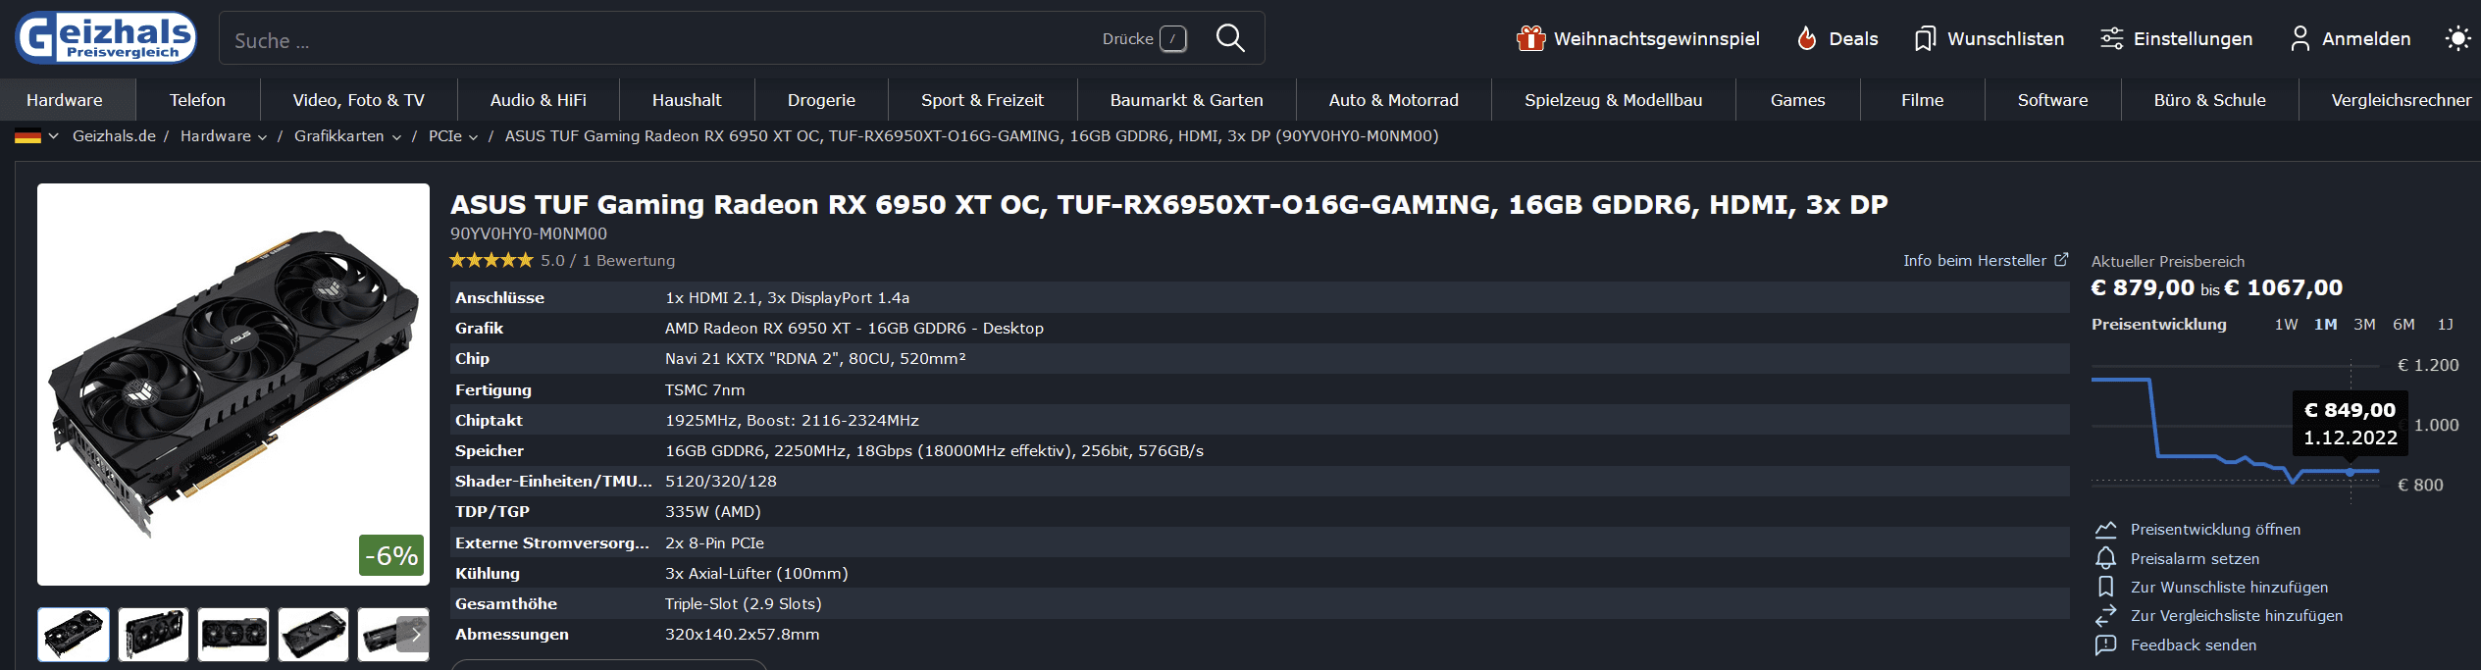Click the next thumbnails arrow
The height and width of the screenshot is (670, 2481).
coord(415,634)
